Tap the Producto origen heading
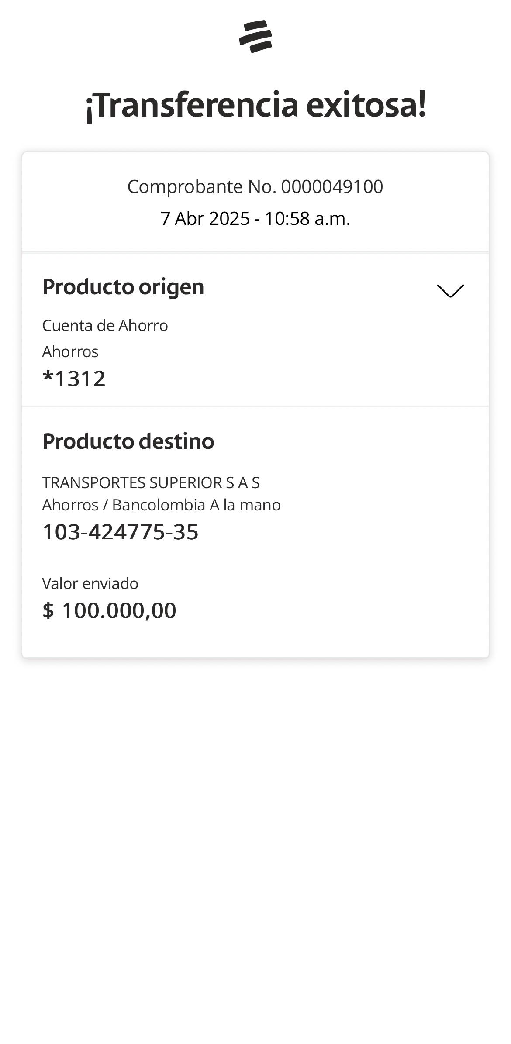This screenshot has width=511, height=1044. pyautogui.click(x=123, y=287)
